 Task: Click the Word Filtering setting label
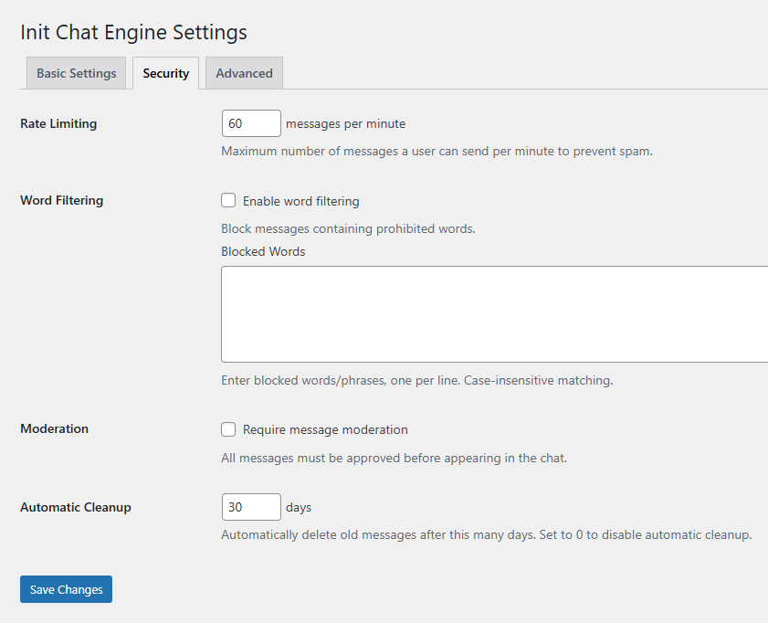61,200
